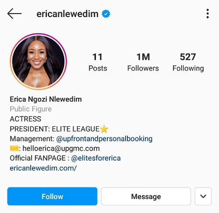
Task: Click the ericanlewedim username title
Action: [x=67, y=14]
